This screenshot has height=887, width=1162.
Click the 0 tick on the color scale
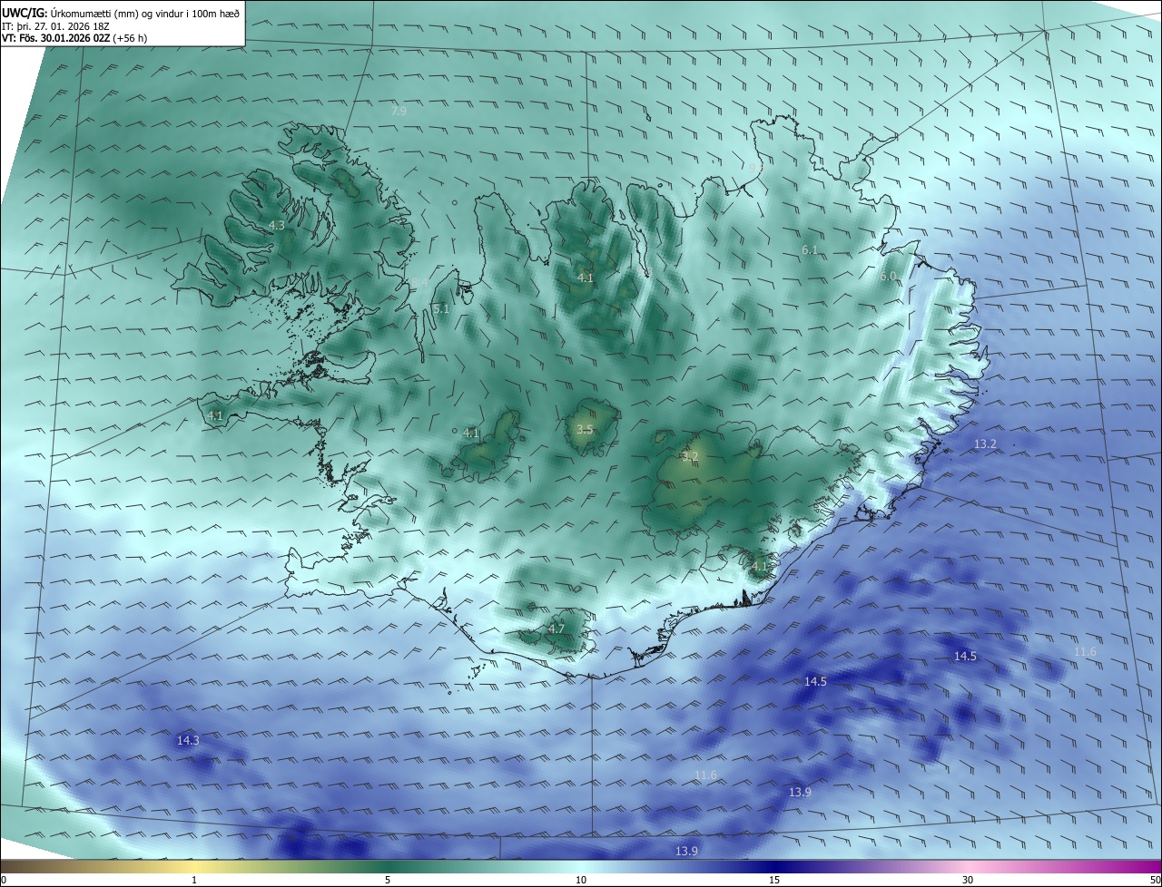[4, 880]
